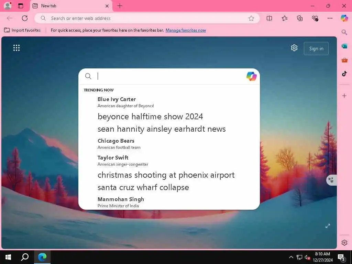Screen dimensions: 352x264
Task: Open network status tray icon
Action: pyautogui.click(x=299, y=257)
